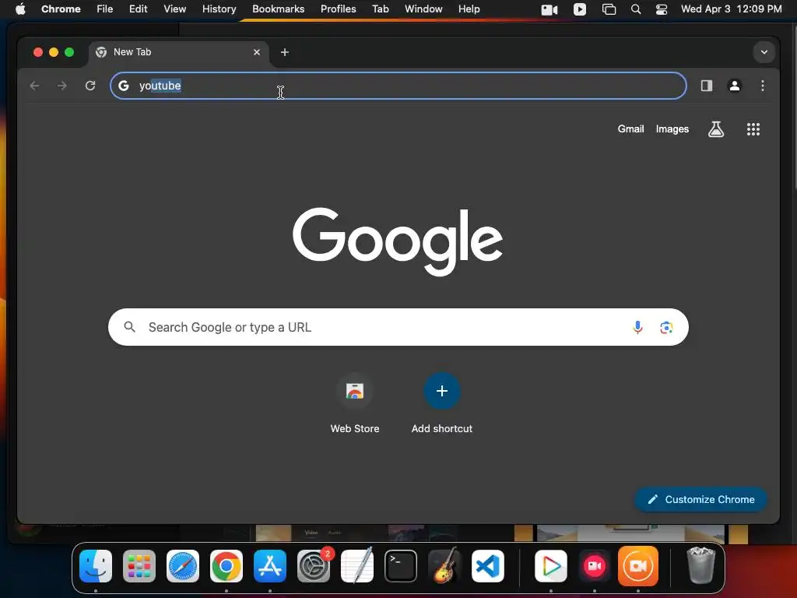Click the Search Google or type a URL box
797x598 pixels.
coord(398,327)
